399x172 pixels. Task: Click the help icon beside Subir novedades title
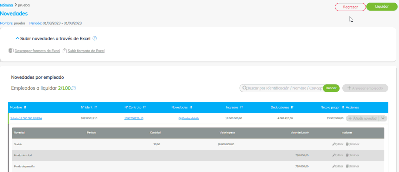pos(95,38)
